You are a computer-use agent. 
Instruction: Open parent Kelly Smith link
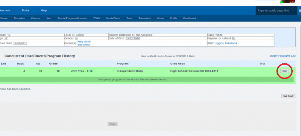point(84,42)
